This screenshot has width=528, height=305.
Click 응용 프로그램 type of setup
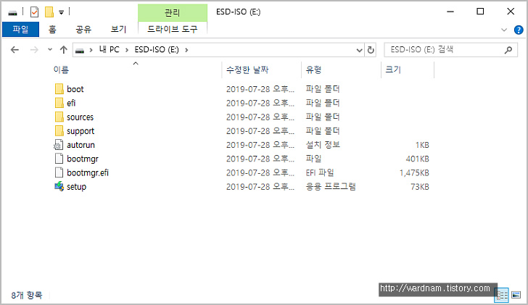[330, 187]
